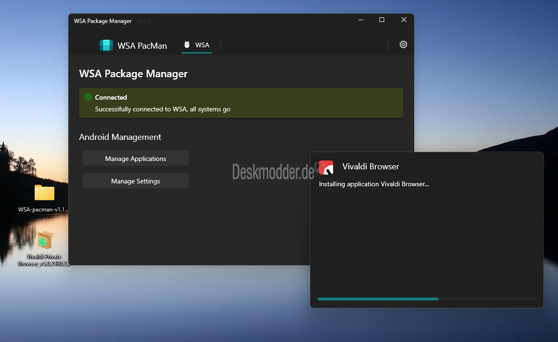558x342 pixels.
Task: Select the WSA-pacman-v1.1 desktop folder
Action: pos(44,198)
